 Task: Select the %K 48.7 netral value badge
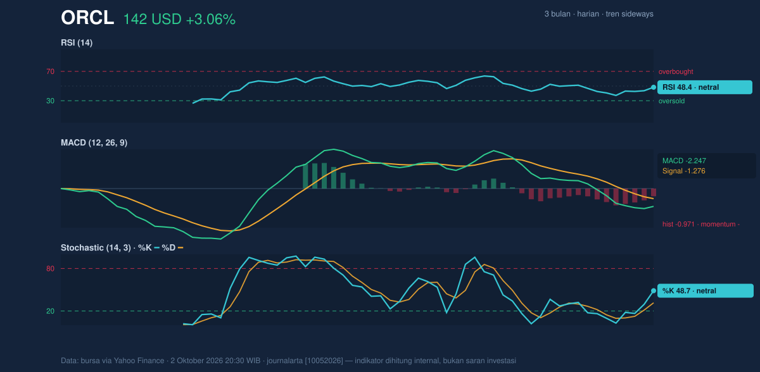[x=706, y=290]
